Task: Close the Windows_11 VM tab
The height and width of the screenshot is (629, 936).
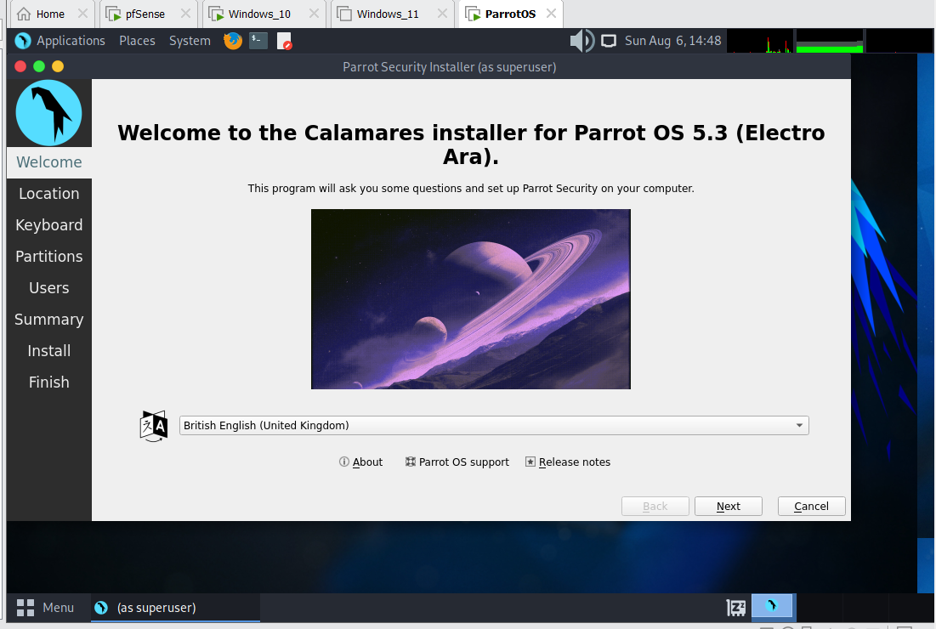Action: pyautogui.click(x=442, y=13)
